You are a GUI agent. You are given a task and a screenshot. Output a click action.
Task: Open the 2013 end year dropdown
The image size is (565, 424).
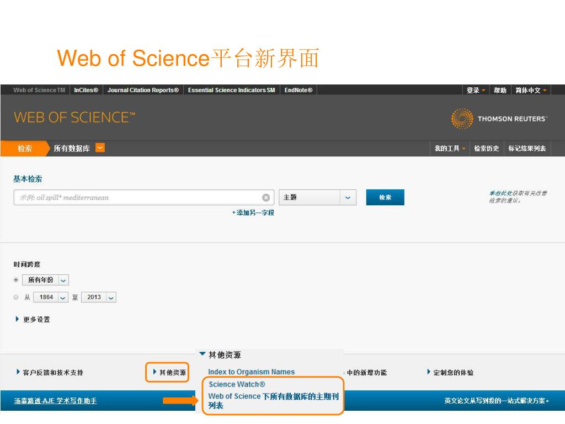point(99,297)
